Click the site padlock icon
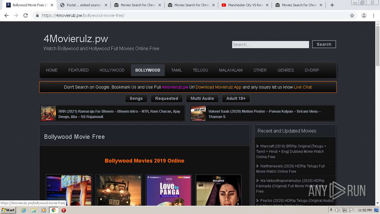The height and width of the screenshot is (214, 380). click(x=37, y=15)
